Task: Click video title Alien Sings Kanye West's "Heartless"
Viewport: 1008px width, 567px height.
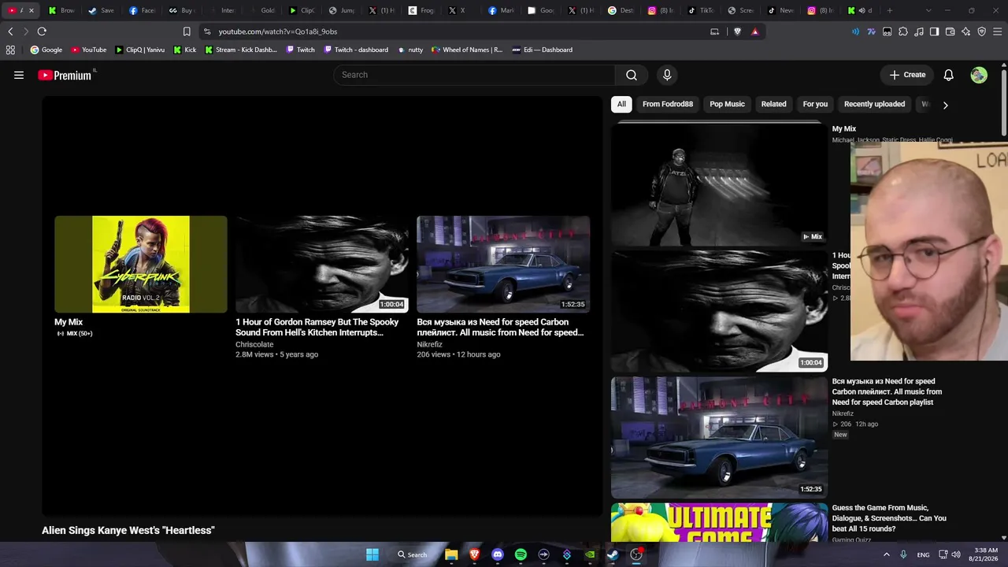Action: coord(128,531)
